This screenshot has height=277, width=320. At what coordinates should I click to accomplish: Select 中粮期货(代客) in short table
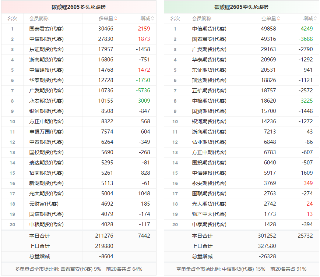(209, 101)
